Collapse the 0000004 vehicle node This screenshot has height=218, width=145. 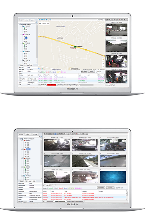[x=21, y=149]
